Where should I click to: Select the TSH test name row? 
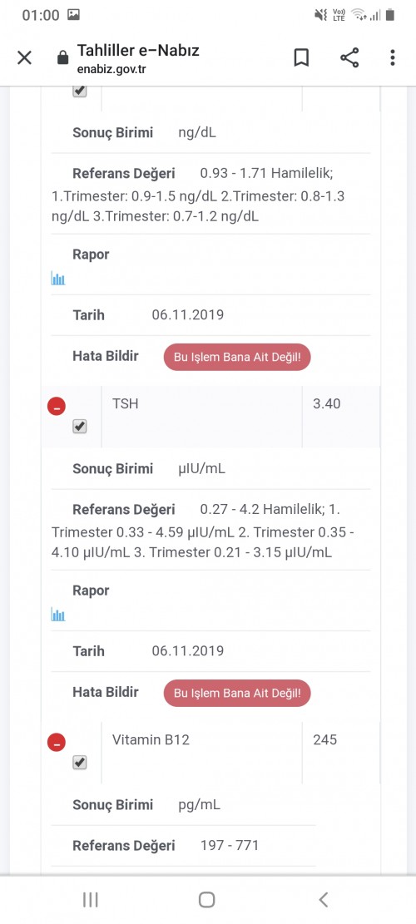pos(201,416)
